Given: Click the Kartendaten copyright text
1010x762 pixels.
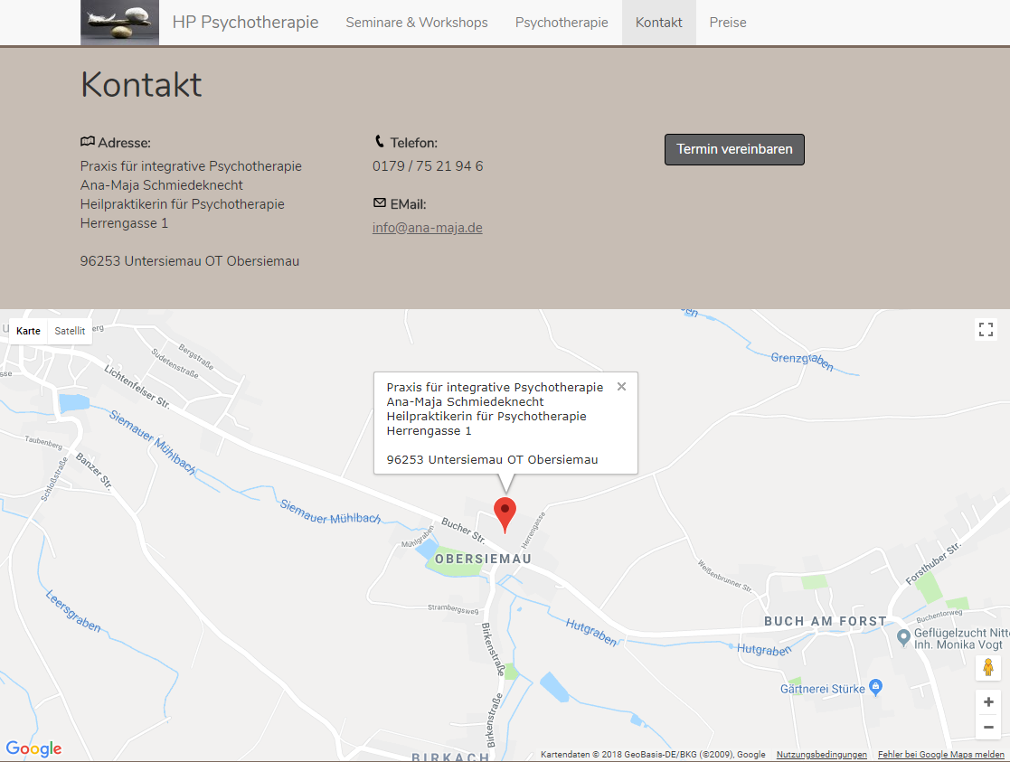Looking at the screenshot, I should coord(653,754).
